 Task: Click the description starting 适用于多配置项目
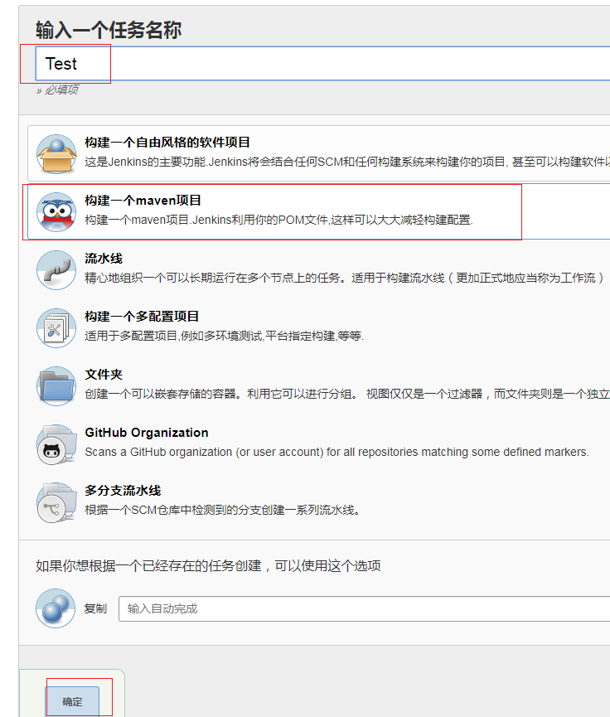(x=225, y=336)
